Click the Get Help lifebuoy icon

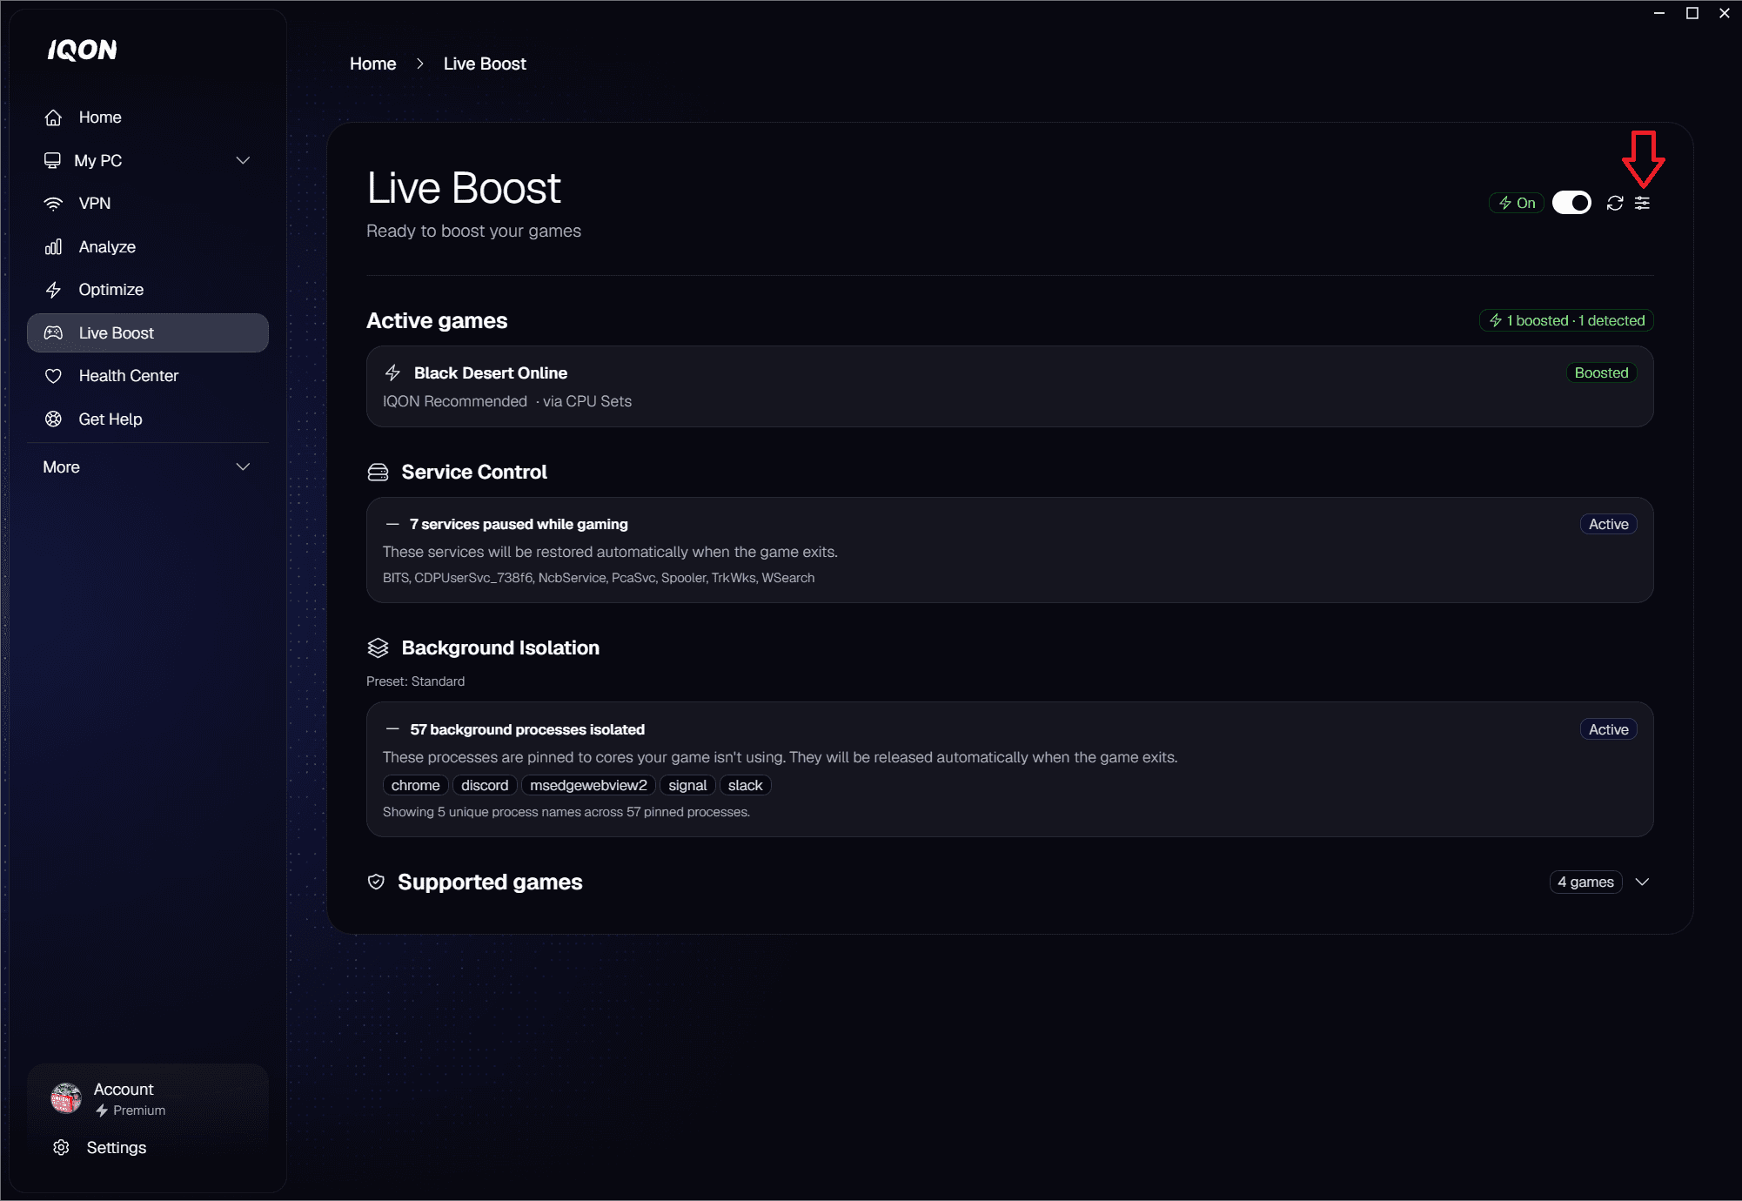(x=53, y=419)
